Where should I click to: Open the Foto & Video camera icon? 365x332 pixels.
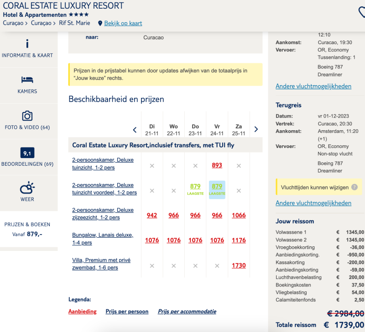coord(27,116)
